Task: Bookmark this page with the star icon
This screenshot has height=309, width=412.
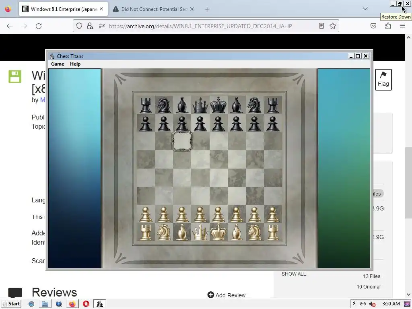Action: pos(333,26)
